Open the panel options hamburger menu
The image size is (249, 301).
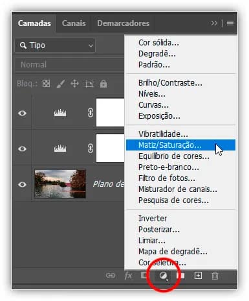click(x=230, y=23)
